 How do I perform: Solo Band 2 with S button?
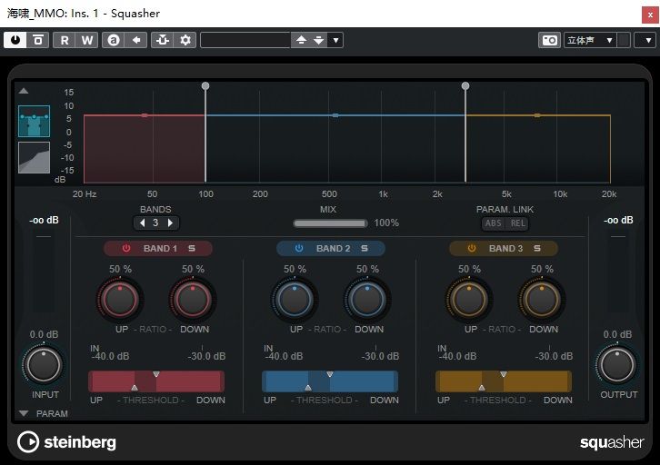click(365, 249)
